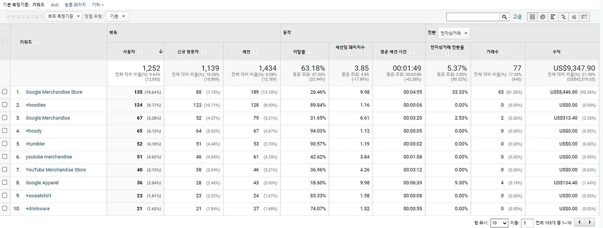This screenshot has height=228, width=603.
Task: Click the help icon under 세션당 페이지수
Action: tap(350, 54)
